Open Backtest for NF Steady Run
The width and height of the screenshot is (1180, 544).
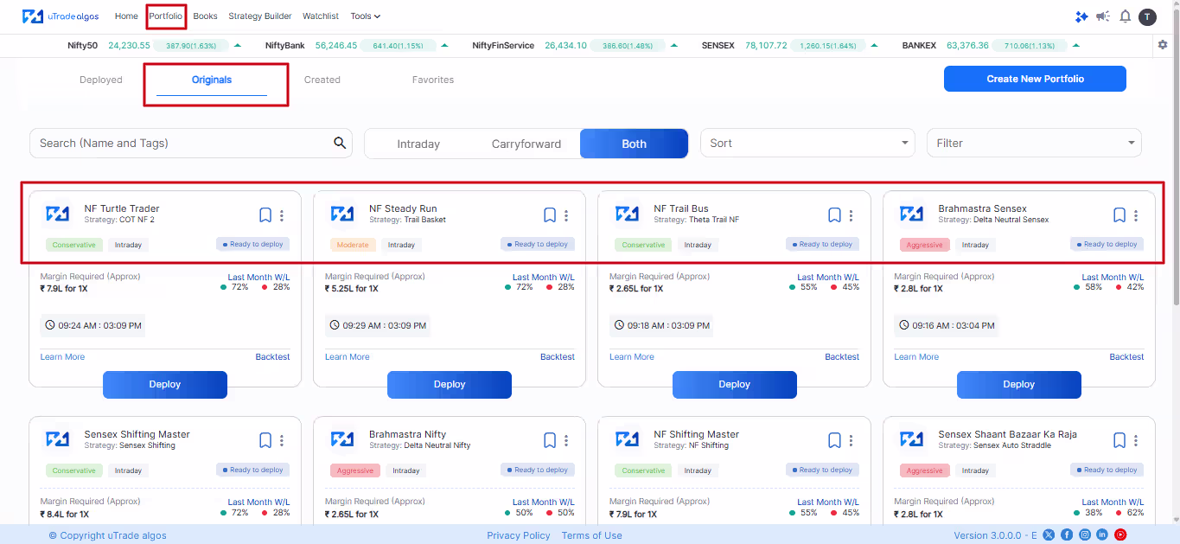558,357
